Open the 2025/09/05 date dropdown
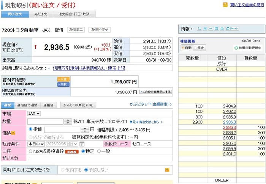This screenshot has width=266, height=184. click(x=62, y=144)
